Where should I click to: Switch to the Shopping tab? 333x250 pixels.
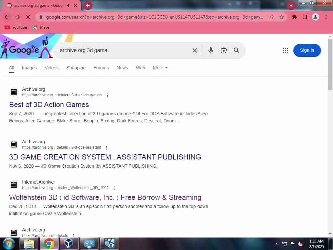[x=76, y=68]
